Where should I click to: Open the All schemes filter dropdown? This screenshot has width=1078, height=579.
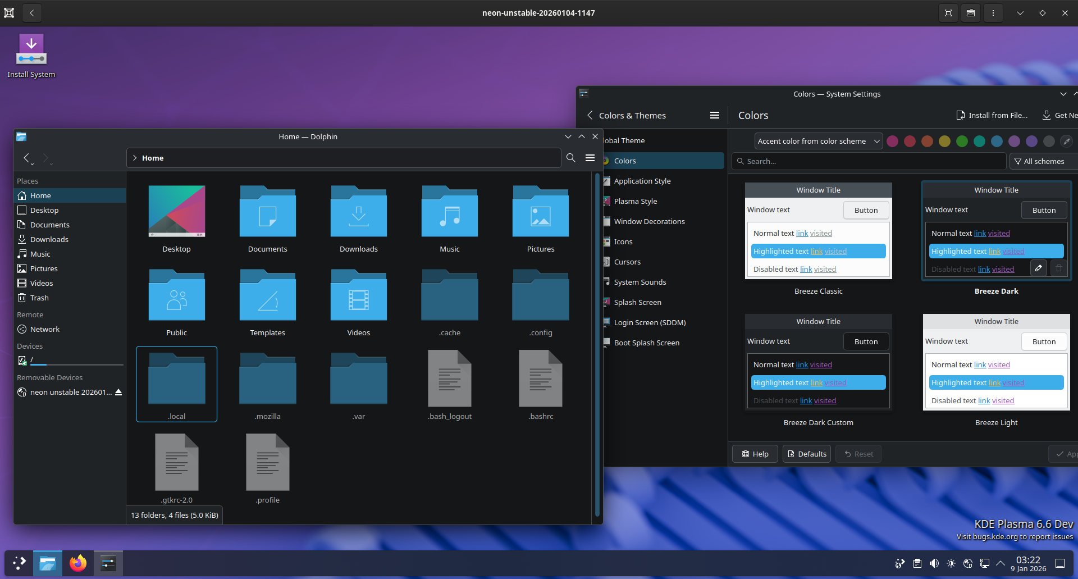(x=1042, y=161)
